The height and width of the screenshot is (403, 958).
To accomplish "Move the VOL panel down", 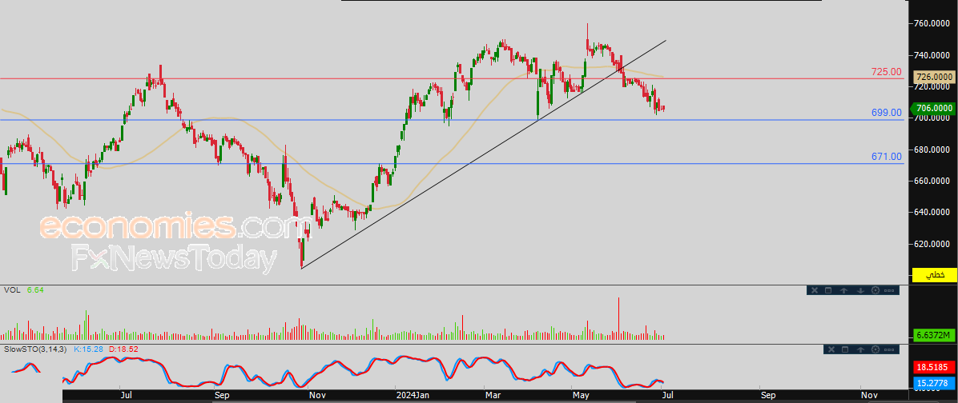I will click(859, 290).
